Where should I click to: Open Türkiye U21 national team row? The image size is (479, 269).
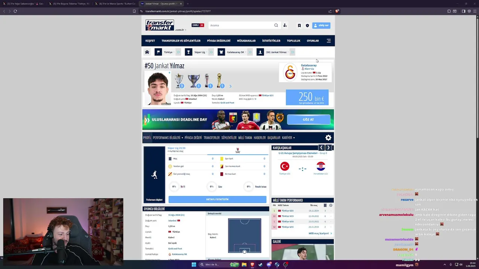tap(302, 211)
